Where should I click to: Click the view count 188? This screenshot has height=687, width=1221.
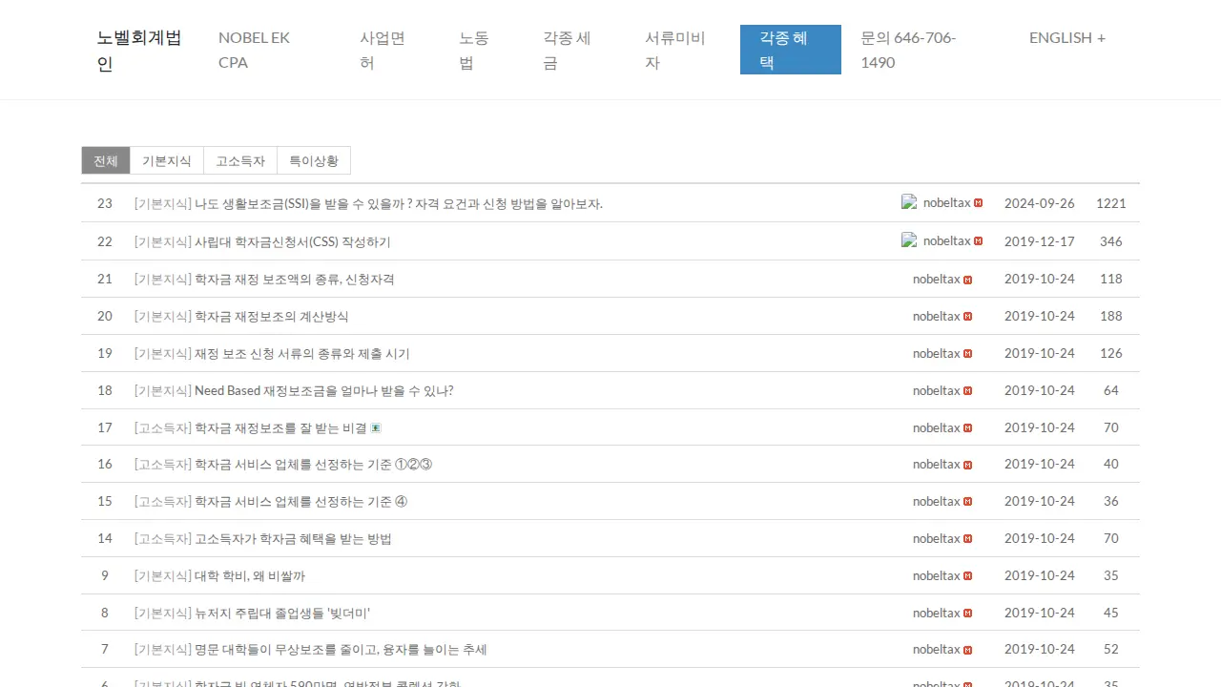click(1111, 317)
